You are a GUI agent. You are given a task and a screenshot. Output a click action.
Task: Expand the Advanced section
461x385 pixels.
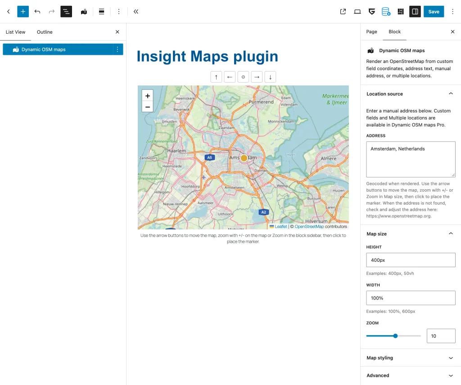click(411, 375)
